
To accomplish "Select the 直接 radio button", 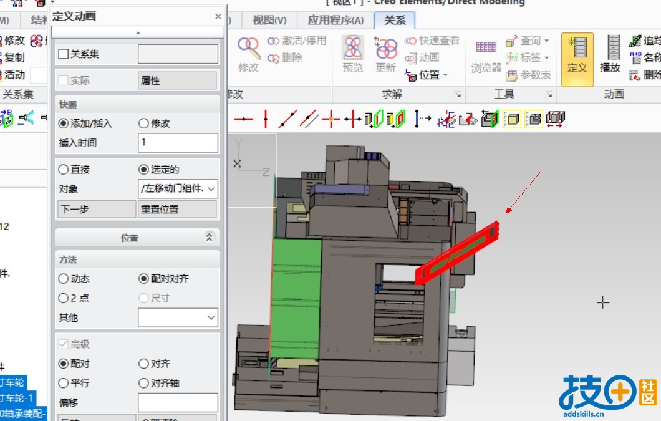I will tap(63, 170).
